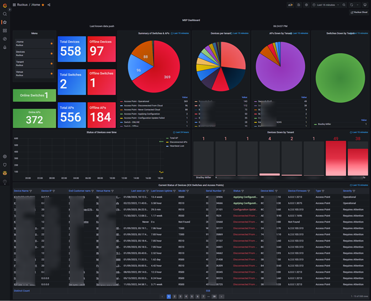Filter the Device IP column
Viewport: 371px width, 301px height.
click(54, 191)
